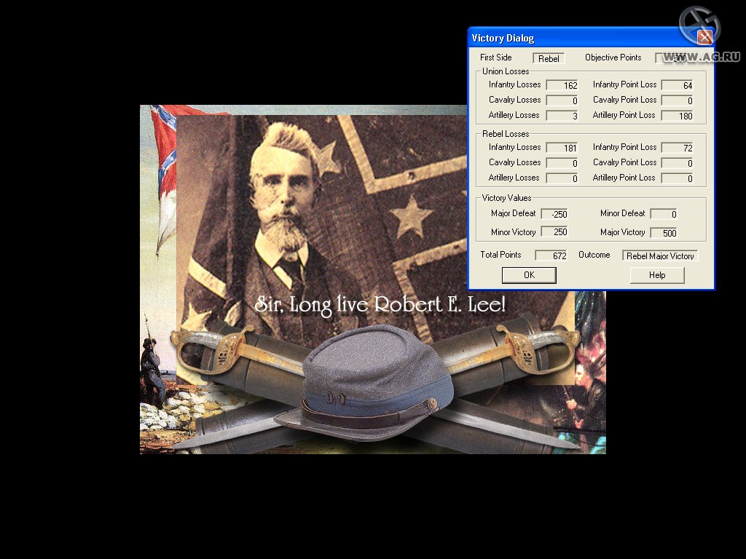Click the 'Objective Points' label
The width and height of the screenshot is (746, 559).
point(613,58)
